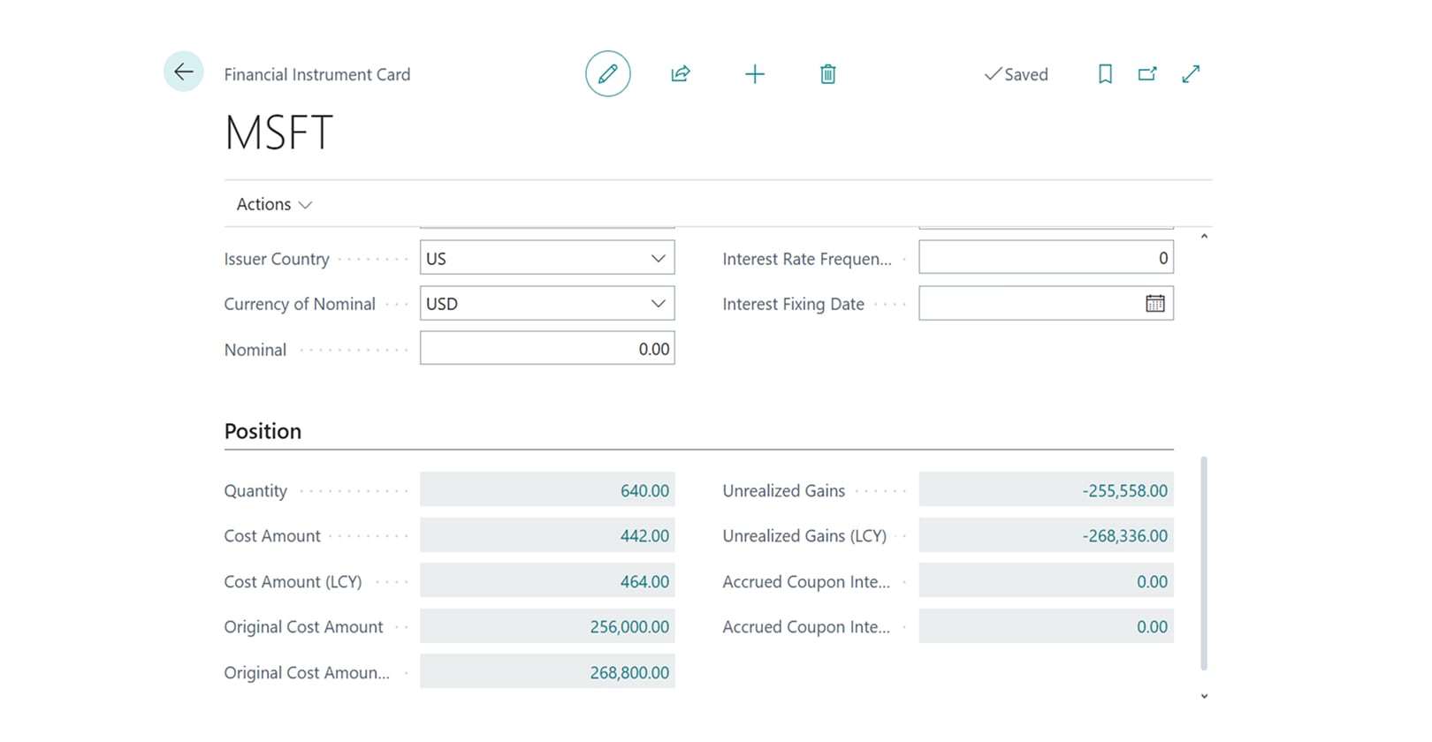This screenshot has width=1432, height=742.
Task: Click the Currency of Nominal label
Action: [300, 304]
